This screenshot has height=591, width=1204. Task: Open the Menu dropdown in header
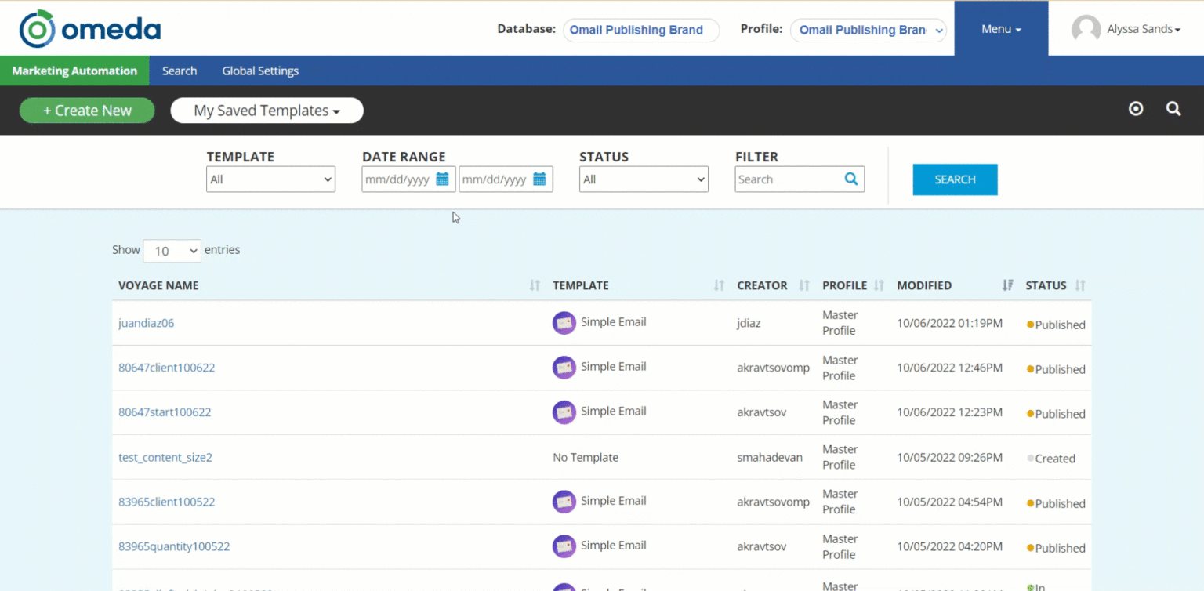(x=1001, y=29)
